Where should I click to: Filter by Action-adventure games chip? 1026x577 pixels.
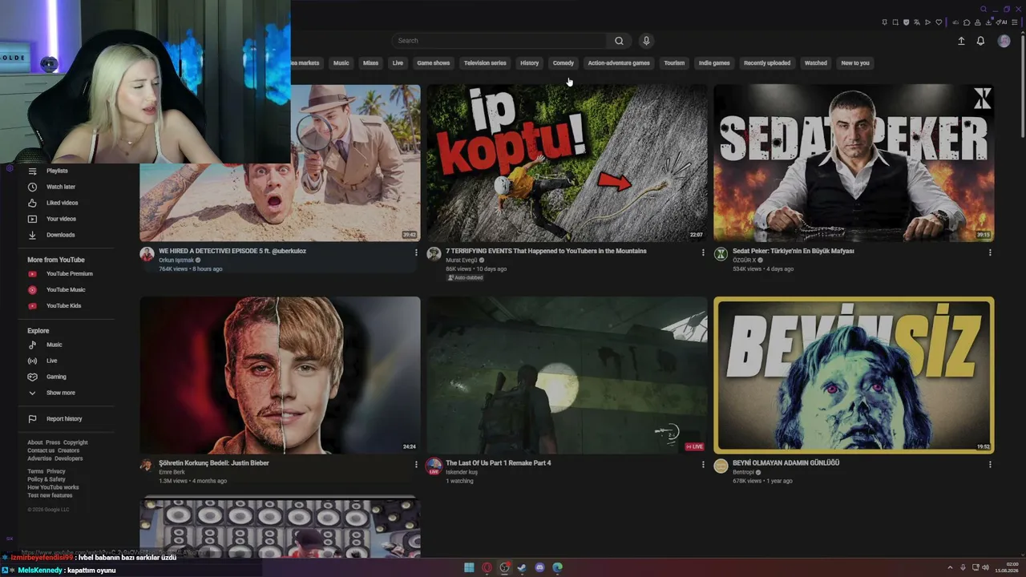tap(619, 63)
